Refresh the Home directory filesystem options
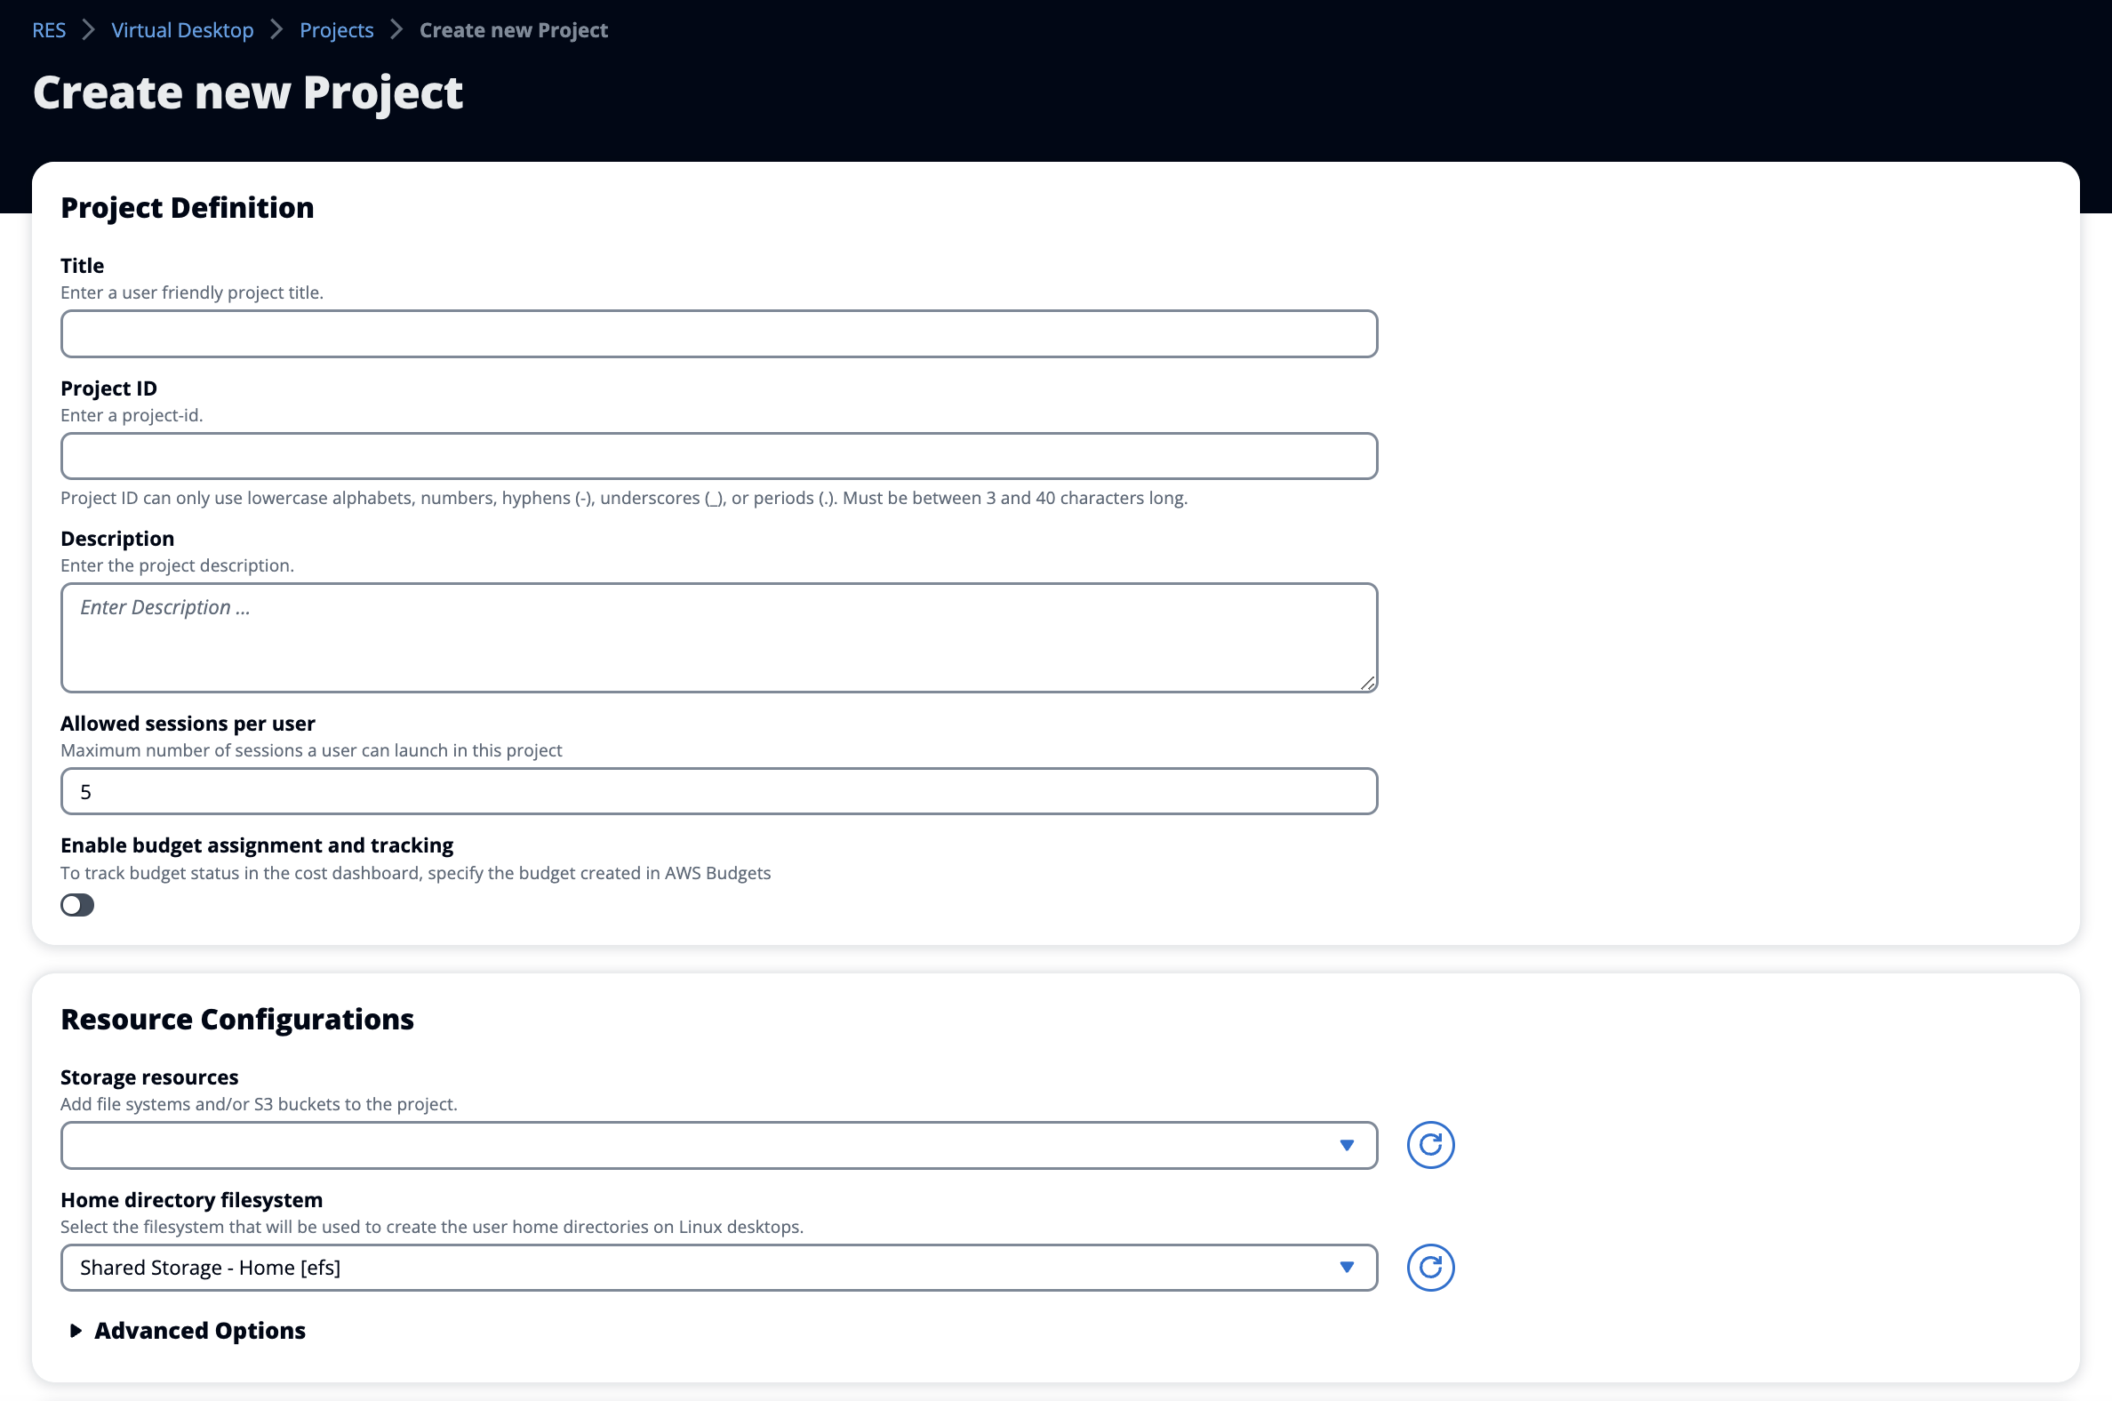 pos(1429,1267)
